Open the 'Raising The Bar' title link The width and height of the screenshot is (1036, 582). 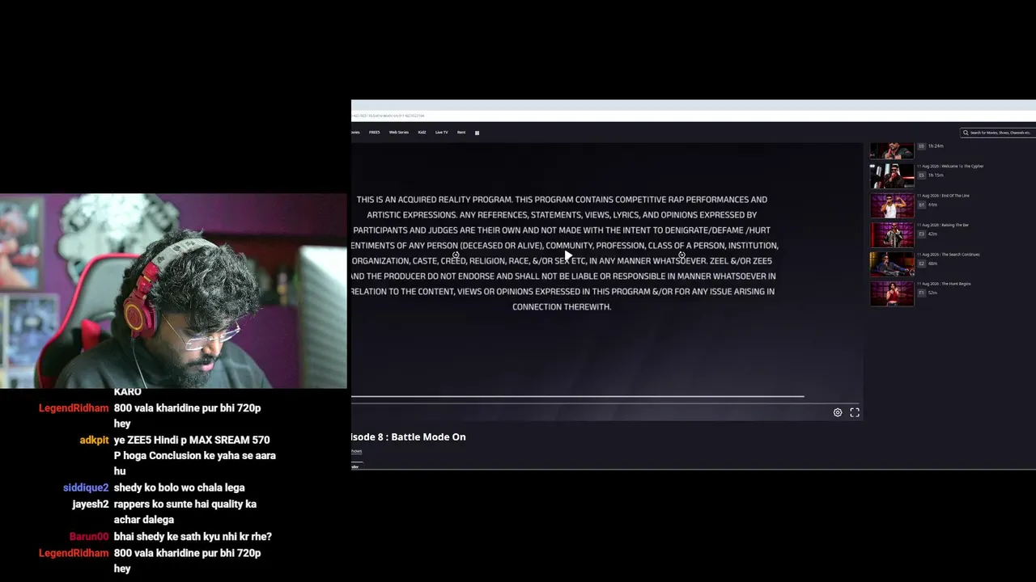(943, 225)
